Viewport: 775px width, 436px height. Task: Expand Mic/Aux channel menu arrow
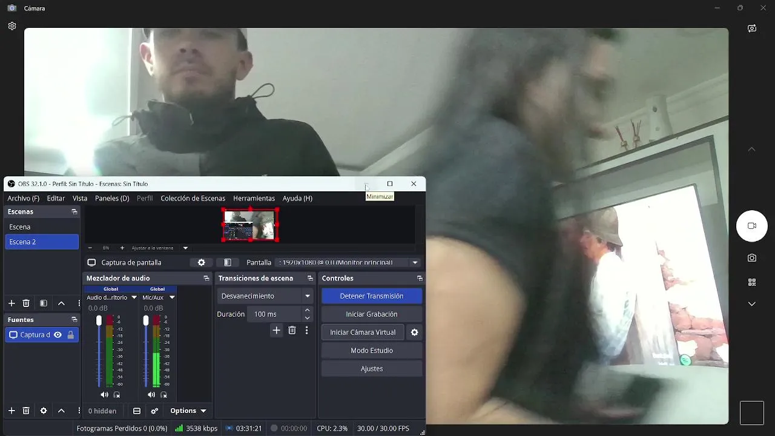pos(172,297)
